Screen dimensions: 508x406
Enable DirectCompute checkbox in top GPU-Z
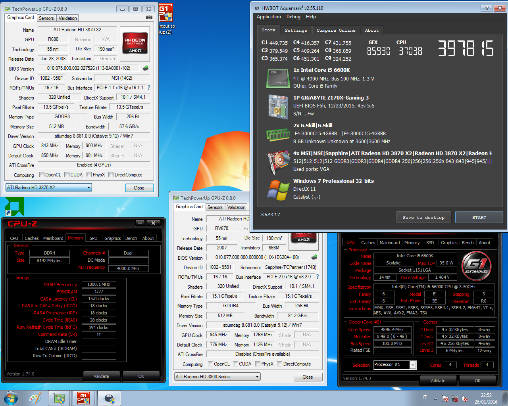click(x=111, y=175)
